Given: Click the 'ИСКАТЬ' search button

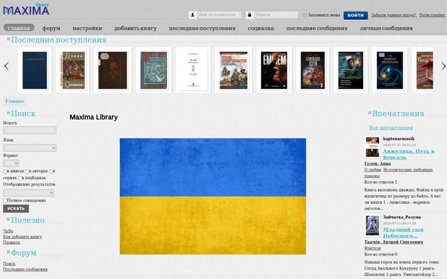Looking at the screenshot, I should coord(16,209).
